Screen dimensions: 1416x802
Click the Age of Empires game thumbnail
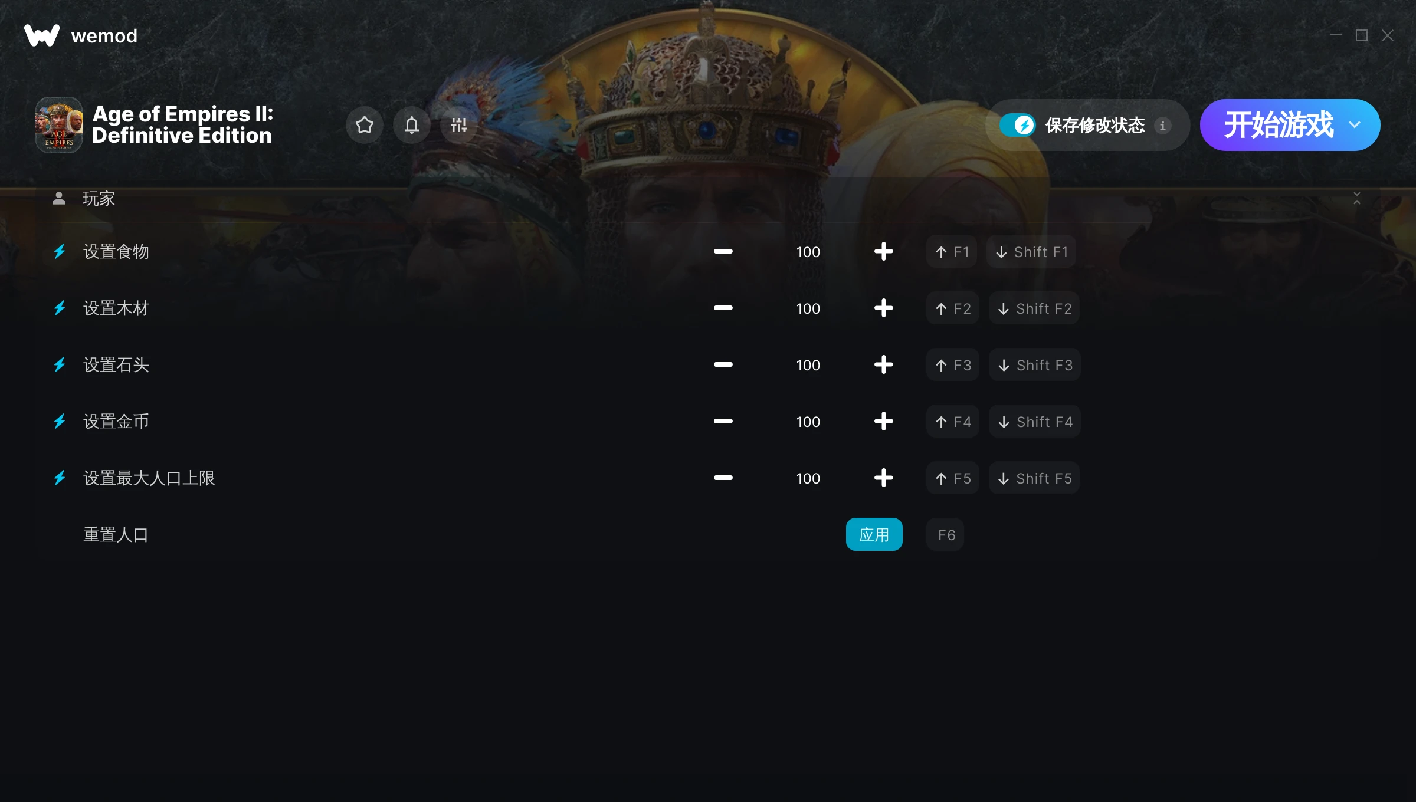[x=59, y=125]
